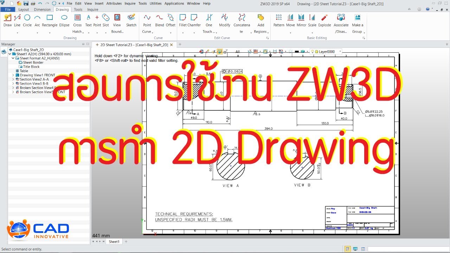This screenshot has height=253, width=450.
Task: Select the Rectangle tool icon
Action: tap(50, 18)
